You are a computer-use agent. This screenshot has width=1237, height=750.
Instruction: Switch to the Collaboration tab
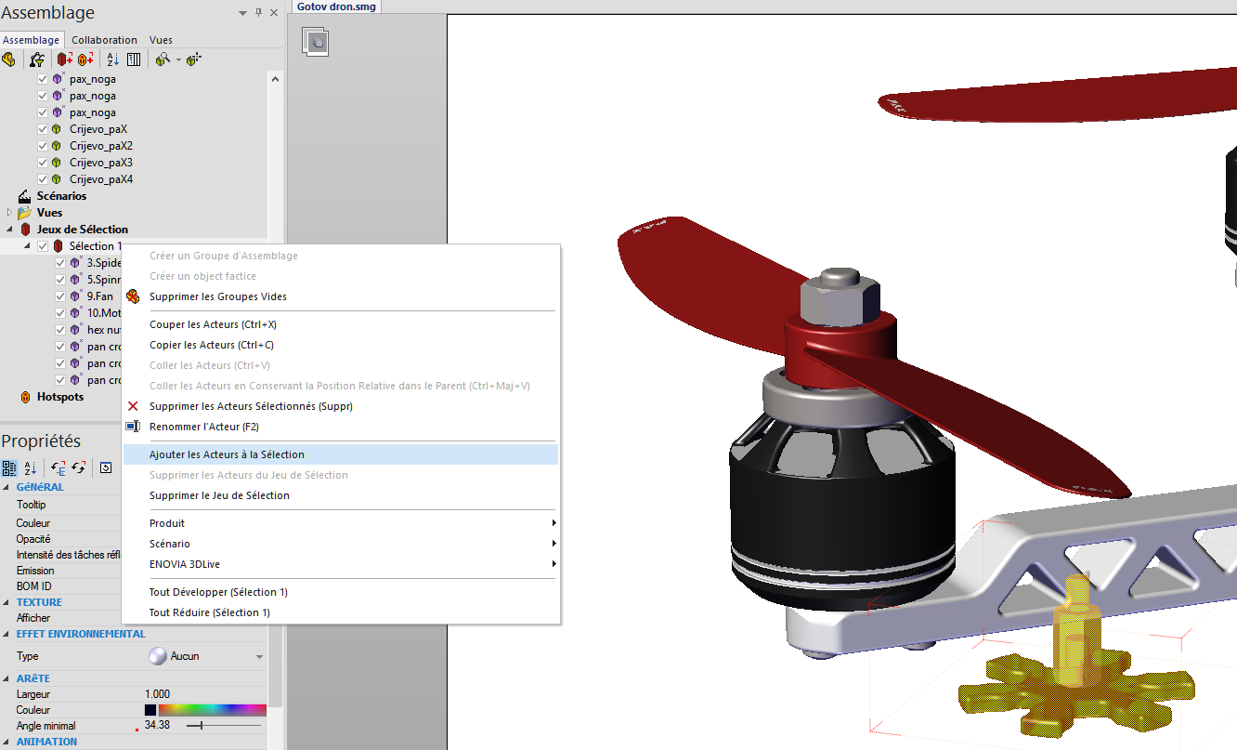pos(104,40)
